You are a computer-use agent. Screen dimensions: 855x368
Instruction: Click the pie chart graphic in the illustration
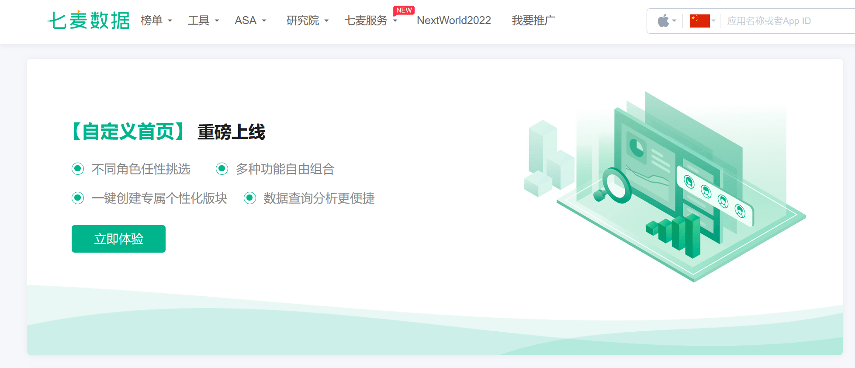(x=637, y=148)
